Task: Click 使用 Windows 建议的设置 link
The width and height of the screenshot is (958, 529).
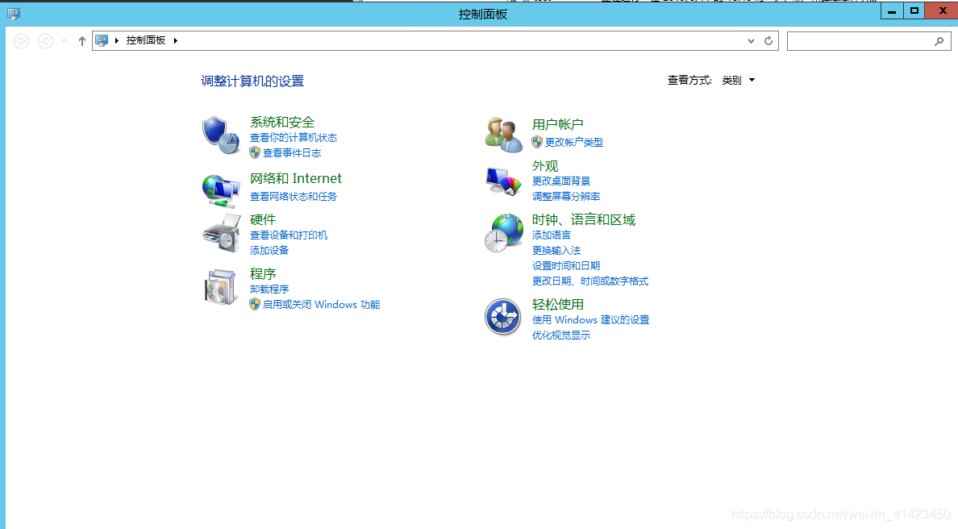Action: click(590, 320)
